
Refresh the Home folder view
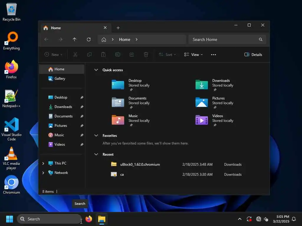(x=89, y=39)
